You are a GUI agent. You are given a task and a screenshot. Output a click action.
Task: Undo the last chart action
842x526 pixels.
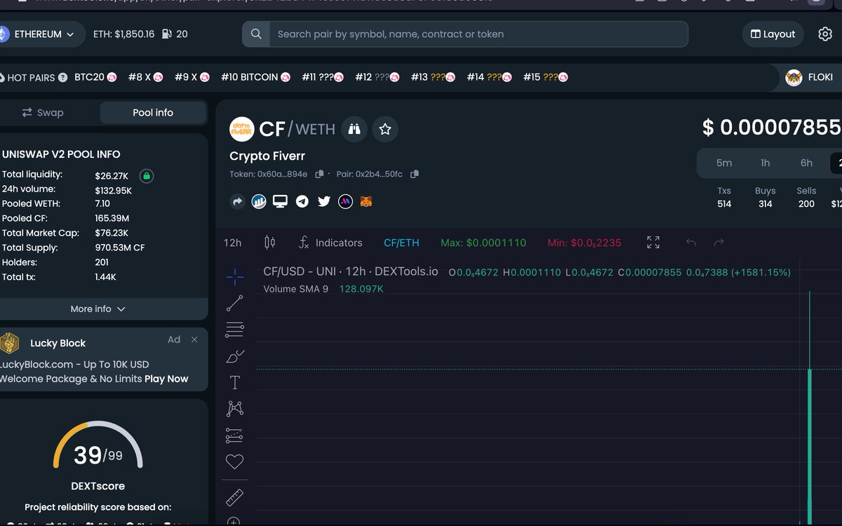pos(691,243)
